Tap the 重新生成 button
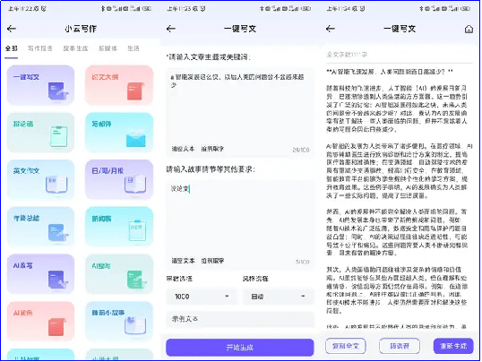 click(x=453, y=346)
